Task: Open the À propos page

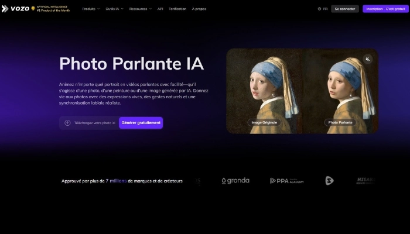Action: pyautogui.click(x=199, y=9)
